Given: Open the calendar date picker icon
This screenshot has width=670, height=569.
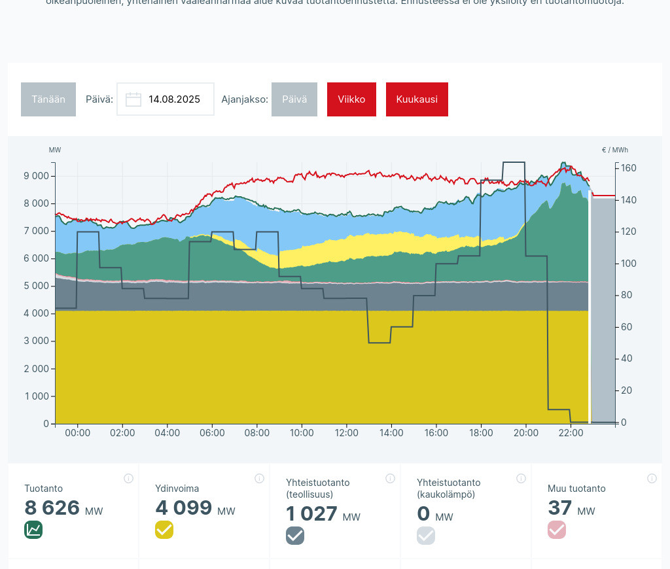Looking at the screenshot, I should click(x=133, y=99).
